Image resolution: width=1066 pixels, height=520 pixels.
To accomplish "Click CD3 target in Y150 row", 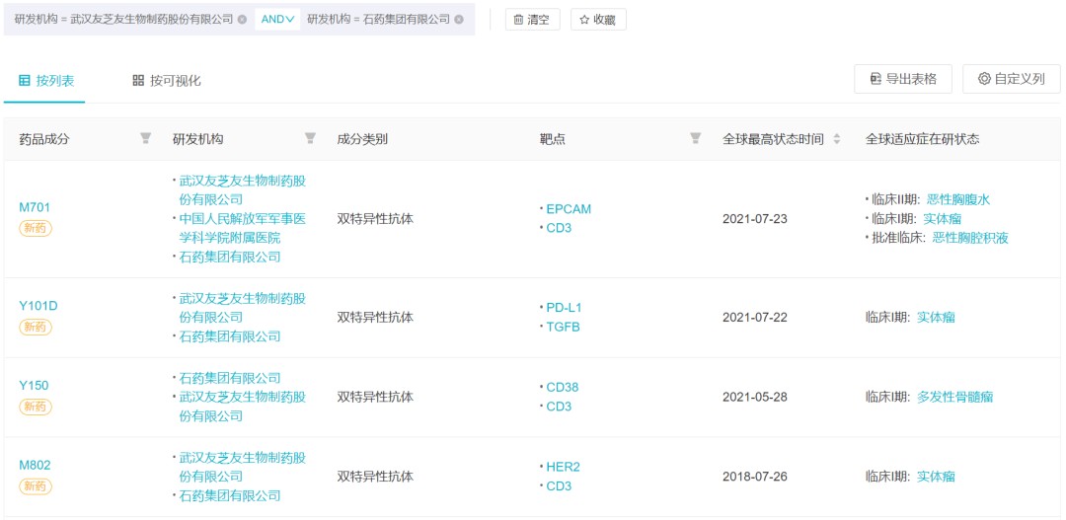I will pyautogui.click(x=559, y=407).
